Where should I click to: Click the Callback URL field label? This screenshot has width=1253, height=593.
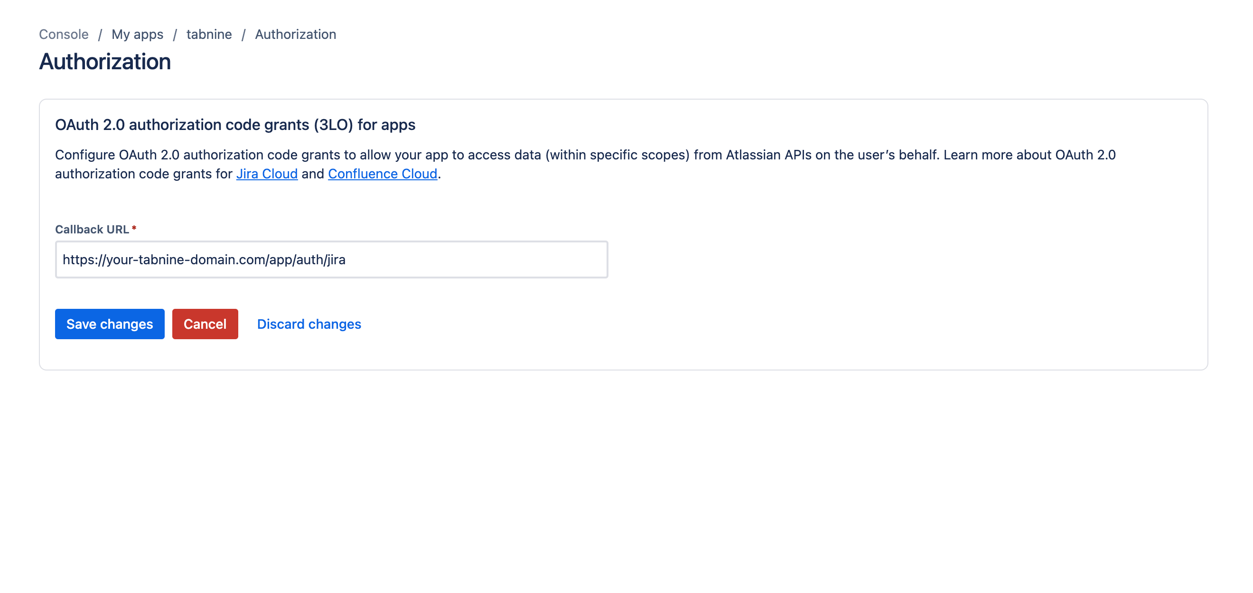coord(92,230)
